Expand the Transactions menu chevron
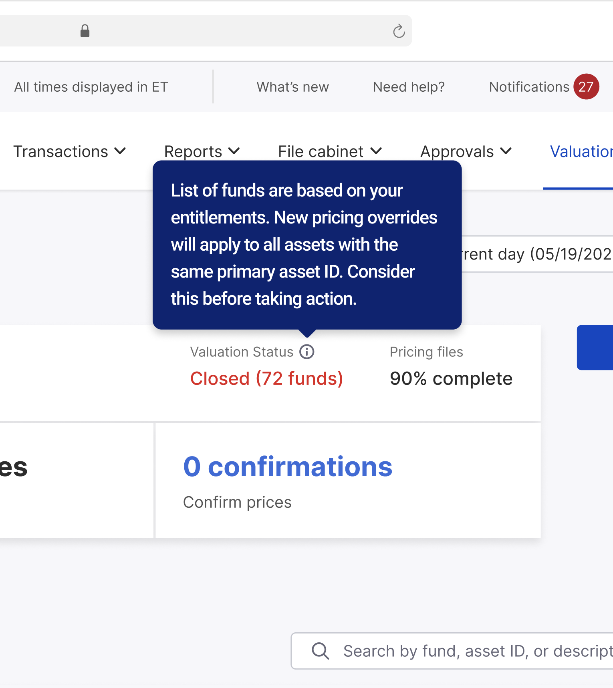 [x=120, y=151]
